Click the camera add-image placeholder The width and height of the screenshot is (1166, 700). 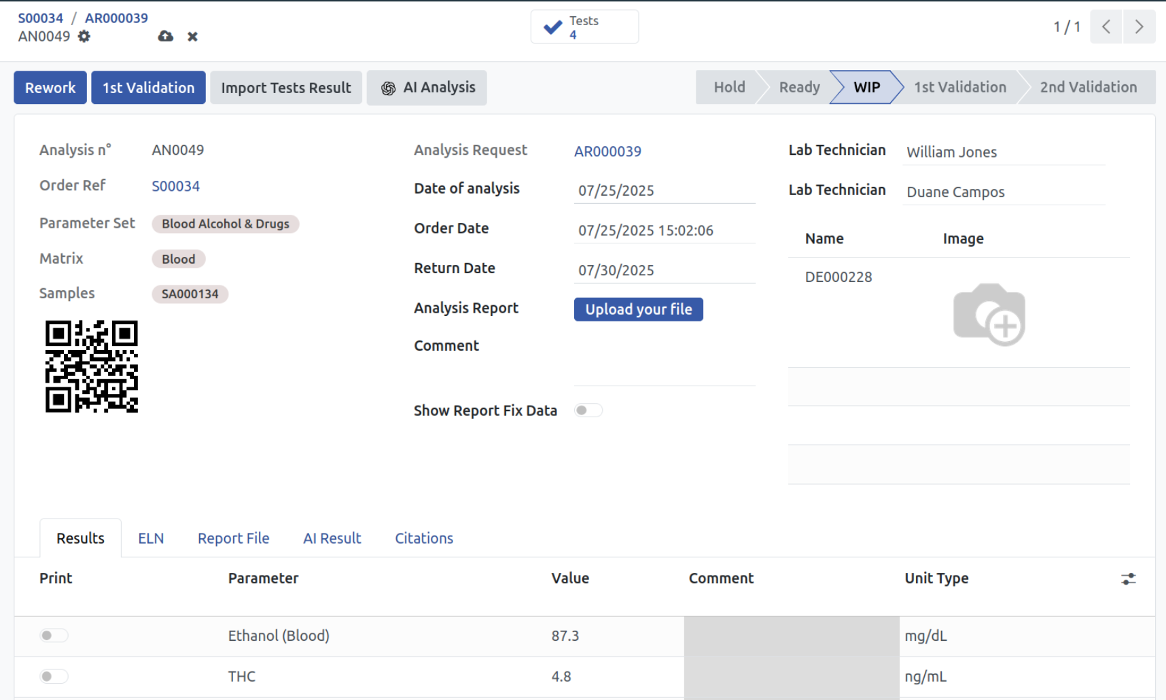[989, 314]
